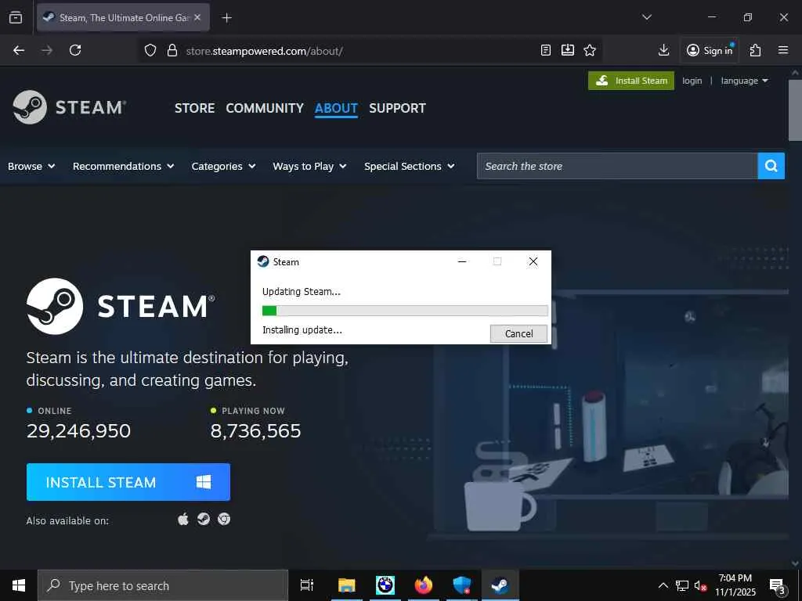Click the browser back arrow
Viewport: 802px width, 601px height.
coord(19,50)
